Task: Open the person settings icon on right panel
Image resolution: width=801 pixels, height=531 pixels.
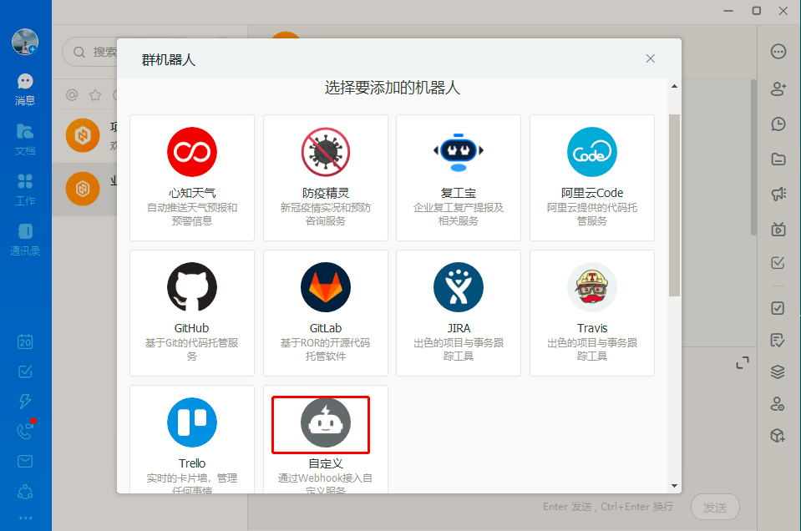Action: [x=778, y=404]
